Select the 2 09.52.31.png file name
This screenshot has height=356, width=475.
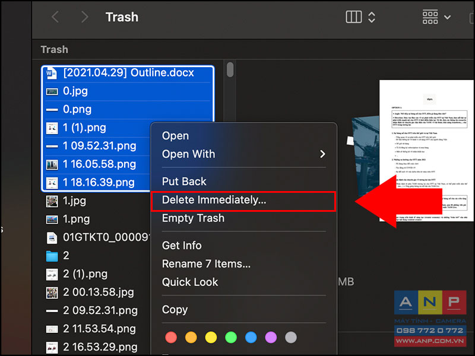(x=100, y=311)
